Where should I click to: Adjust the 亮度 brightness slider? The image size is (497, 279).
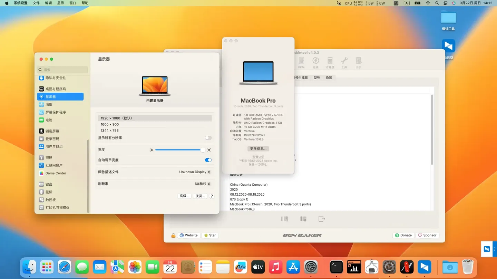click(x=179, y=149)
